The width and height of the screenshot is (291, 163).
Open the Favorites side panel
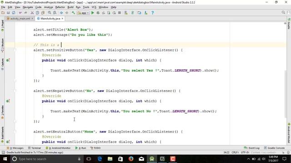tap(2, 112)
